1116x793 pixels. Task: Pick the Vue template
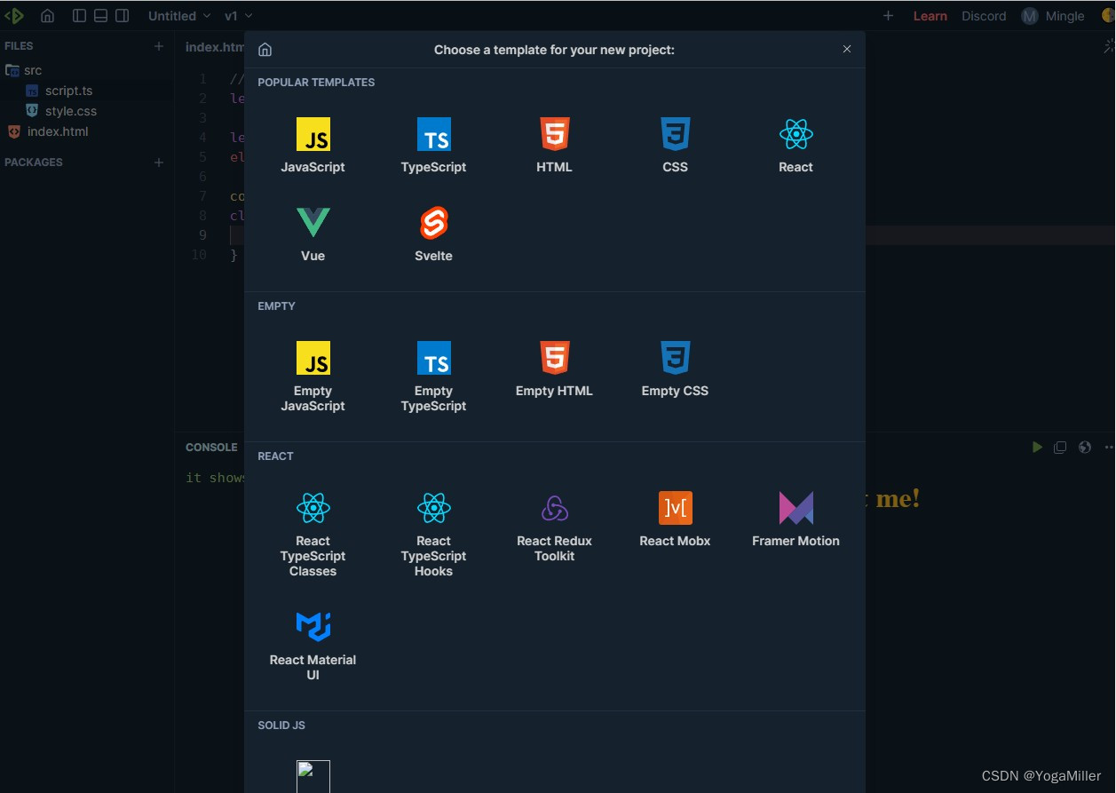[x=313, y=234]
